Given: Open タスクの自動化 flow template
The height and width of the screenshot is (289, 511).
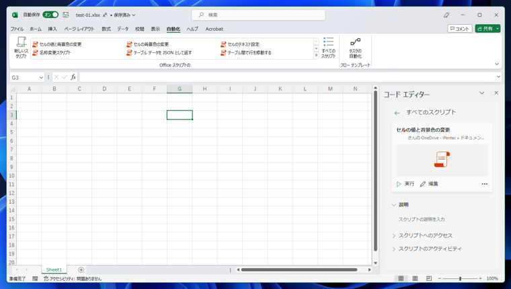Looking at the screenshot, I should point(355,48).
